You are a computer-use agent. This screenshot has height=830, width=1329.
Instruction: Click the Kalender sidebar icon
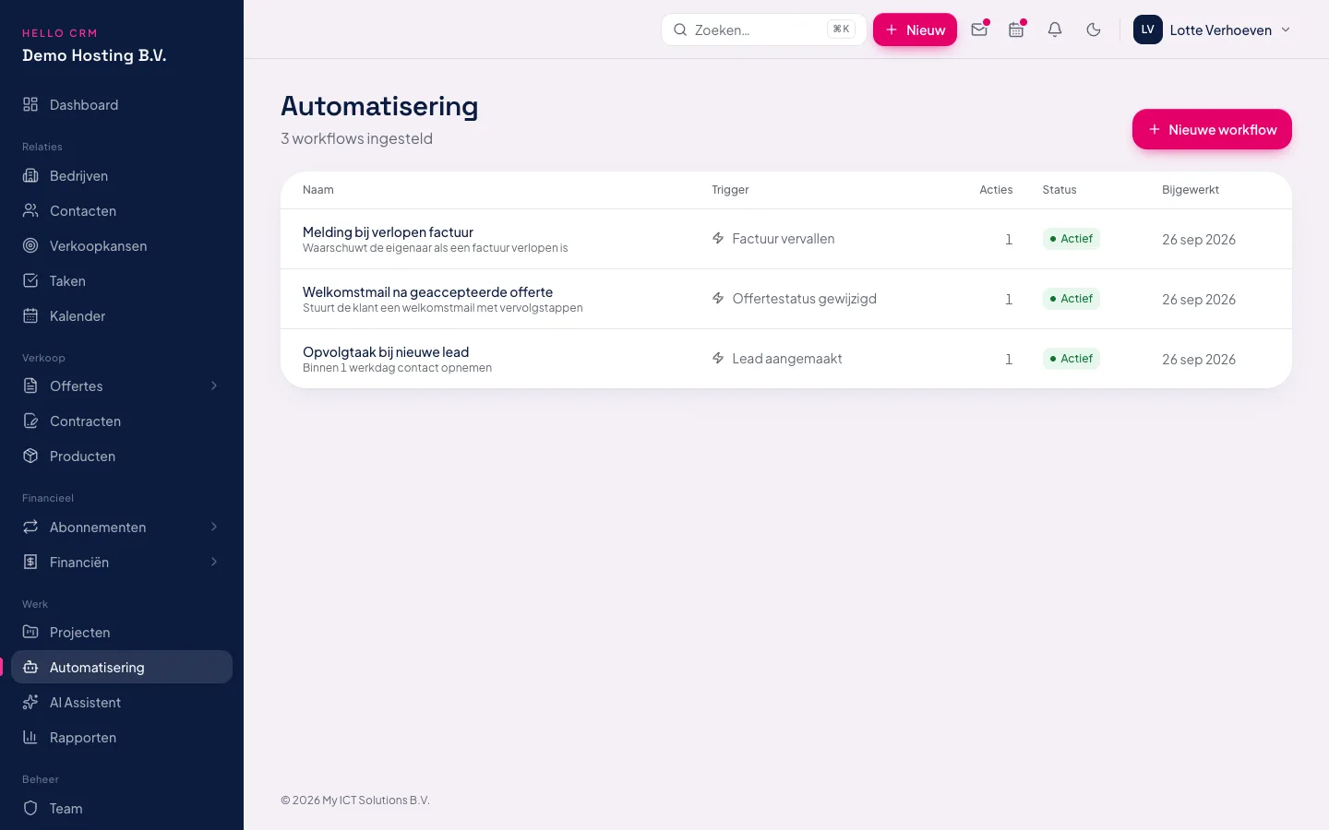coord(30,315)
